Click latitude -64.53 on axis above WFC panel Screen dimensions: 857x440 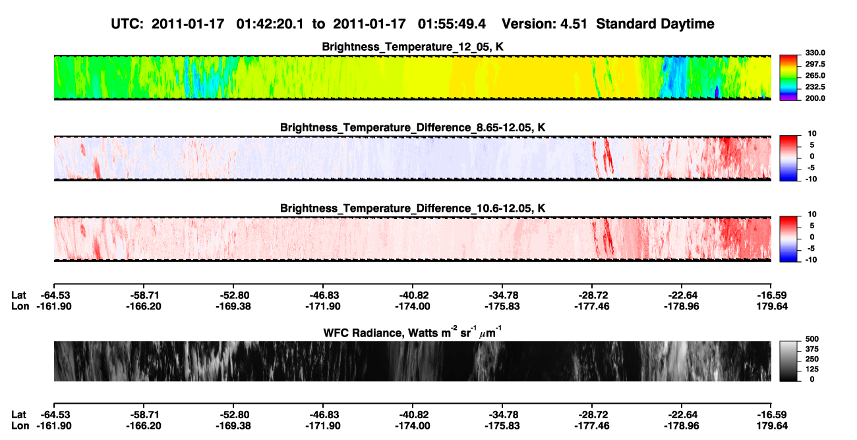[x=54, y=295]
